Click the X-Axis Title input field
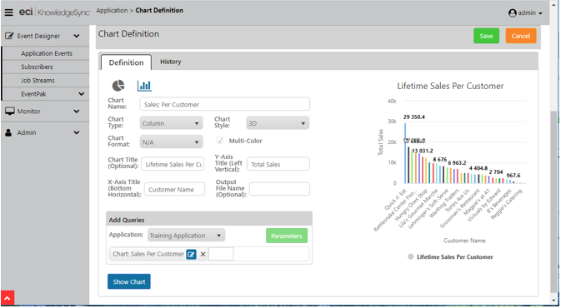 point(174,189)
